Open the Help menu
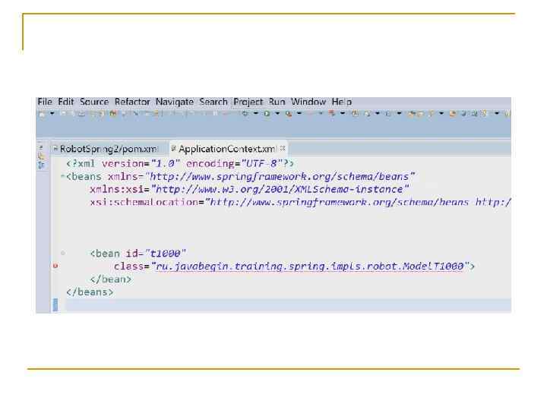Viewport: 547px width, 410px height. click(x=342, y=102)
